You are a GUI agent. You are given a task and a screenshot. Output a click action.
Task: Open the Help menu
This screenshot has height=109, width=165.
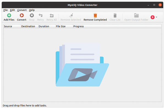click(x=32, y=10)
